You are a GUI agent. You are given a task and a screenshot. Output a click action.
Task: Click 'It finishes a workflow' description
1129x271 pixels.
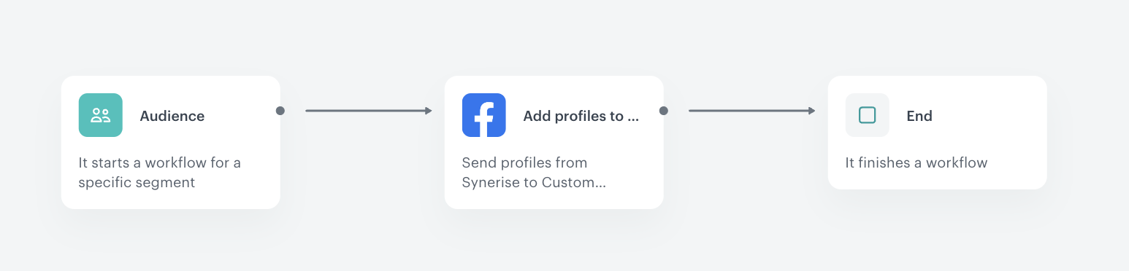click(x=916, y=162)
